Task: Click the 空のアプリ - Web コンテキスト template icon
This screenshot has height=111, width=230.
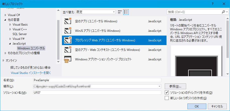Action: tap(68, 50)
